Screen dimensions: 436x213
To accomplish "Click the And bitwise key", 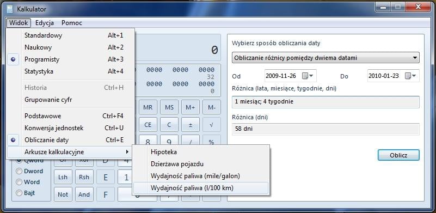I will coord(84,194).
